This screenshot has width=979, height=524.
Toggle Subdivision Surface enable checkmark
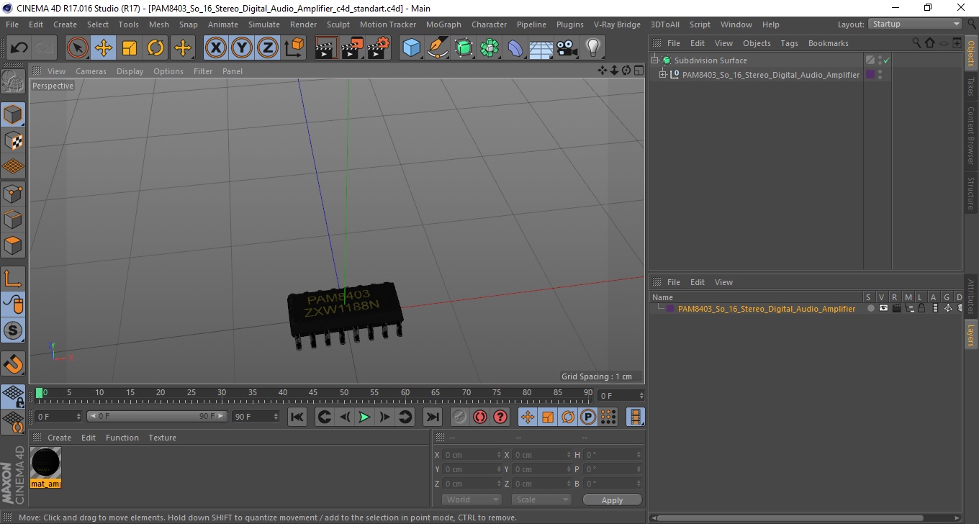pyautogui.click(x=887, y=60)
